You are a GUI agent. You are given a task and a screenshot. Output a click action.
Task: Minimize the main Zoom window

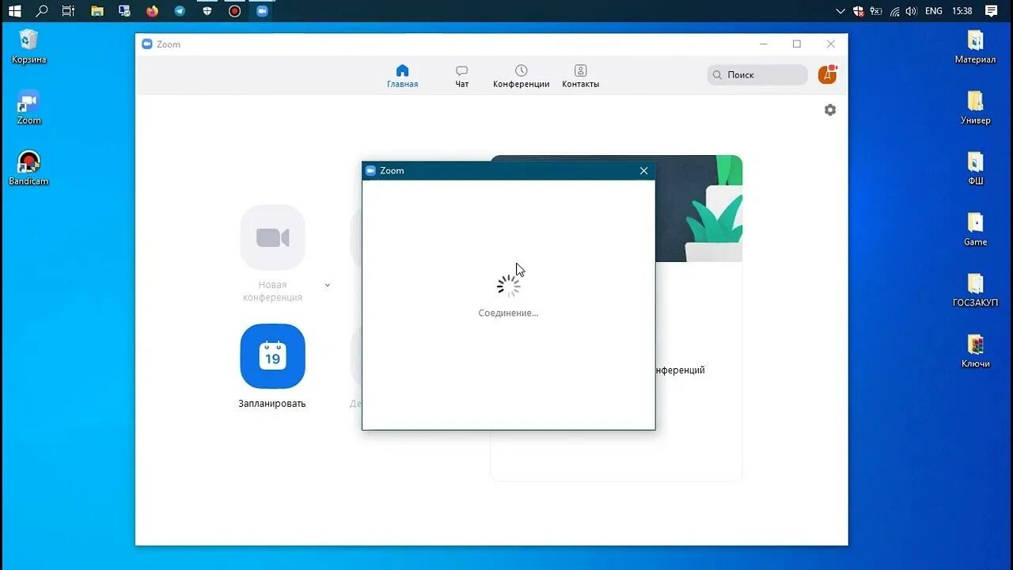763,44
